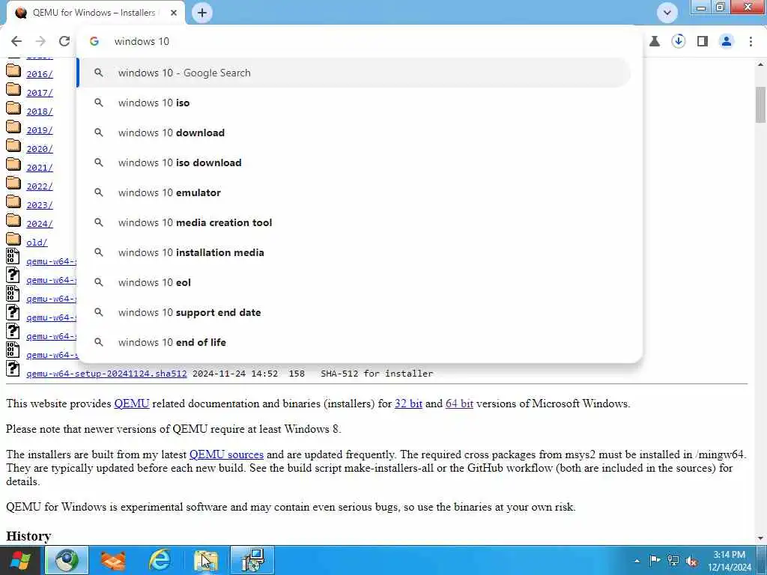Choose the 'windows 10 download' suggestion
This screenshot has height=575, width=767.
pos(354,133)
